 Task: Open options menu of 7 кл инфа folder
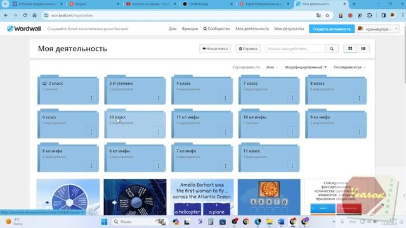pos(225,166)
